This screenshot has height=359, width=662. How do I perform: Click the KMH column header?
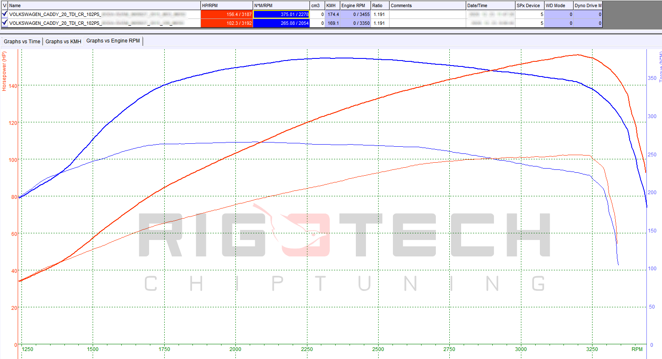click(332, 5)
